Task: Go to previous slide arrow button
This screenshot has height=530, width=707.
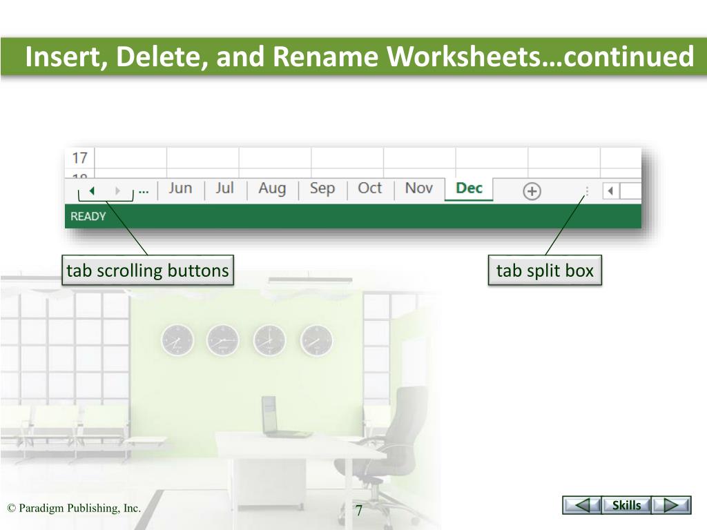Action: click(581, 505)
